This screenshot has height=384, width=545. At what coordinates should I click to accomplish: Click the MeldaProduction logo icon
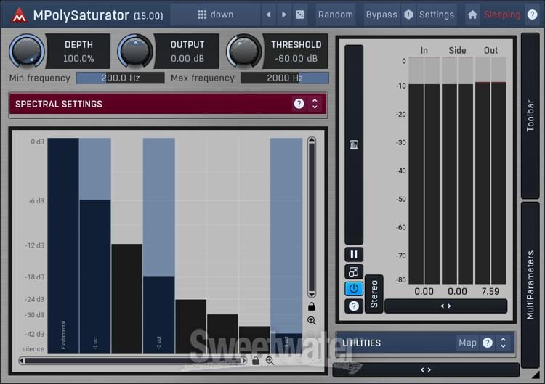[x=19, y=15]
